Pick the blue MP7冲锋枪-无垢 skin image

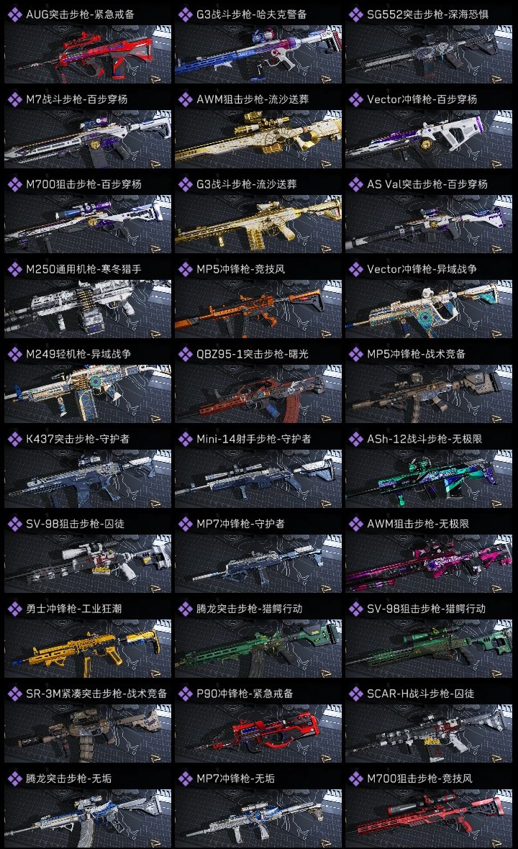(x=258, y=818)
